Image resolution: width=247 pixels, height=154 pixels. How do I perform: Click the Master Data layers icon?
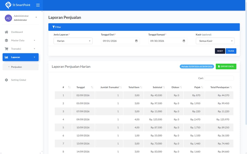coord(6,40)
